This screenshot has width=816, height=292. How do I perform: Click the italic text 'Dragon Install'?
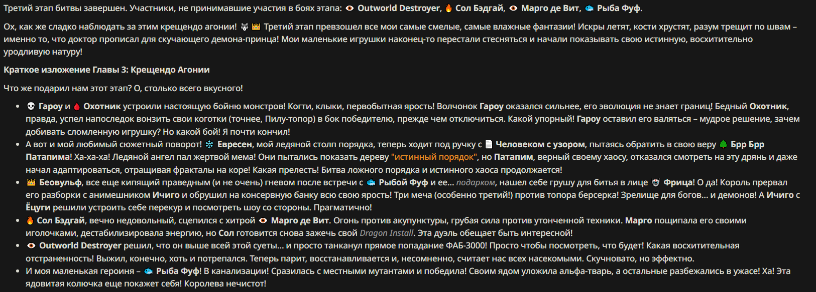[x=387, y=233]
